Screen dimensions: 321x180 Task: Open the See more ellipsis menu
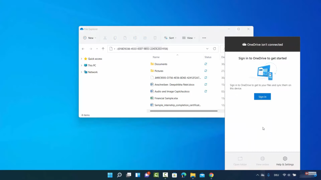(204, 38)
